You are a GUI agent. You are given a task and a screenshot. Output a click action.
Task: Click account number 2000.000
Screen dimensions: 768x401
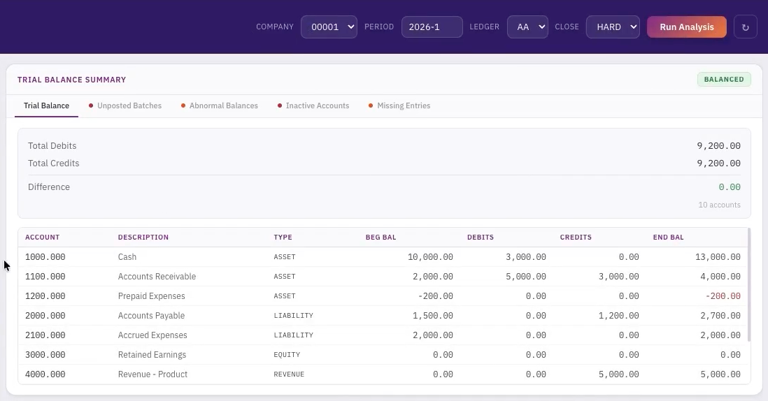pyautogui.click(x=45, y=316)
